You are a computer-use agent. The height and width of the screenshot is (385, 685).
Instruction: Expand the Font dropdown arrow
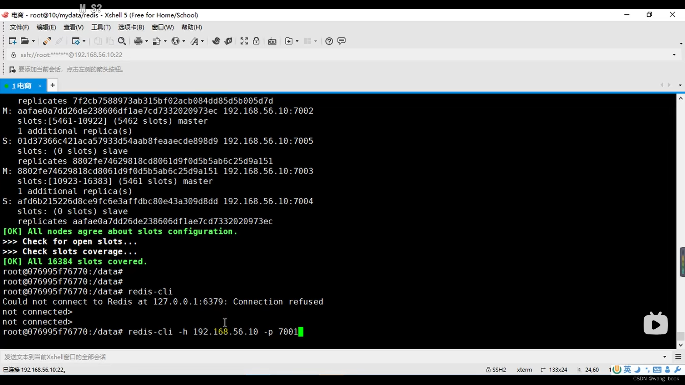click(202, 41)
